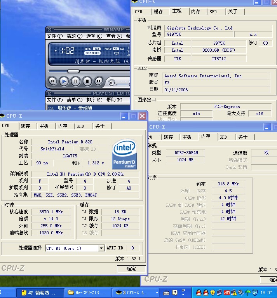277x298 pixels.
Task: Open the HA-CPU-Z13 folder taskbar button
Action: (x=87, y=293)
